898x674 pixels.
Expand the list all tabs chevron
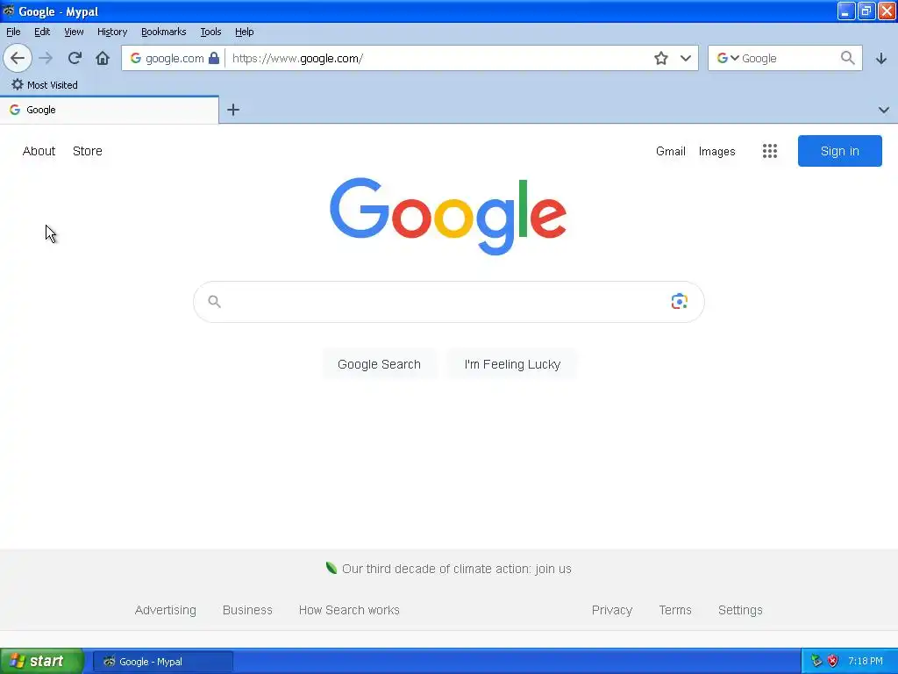(x=884, y=110)
